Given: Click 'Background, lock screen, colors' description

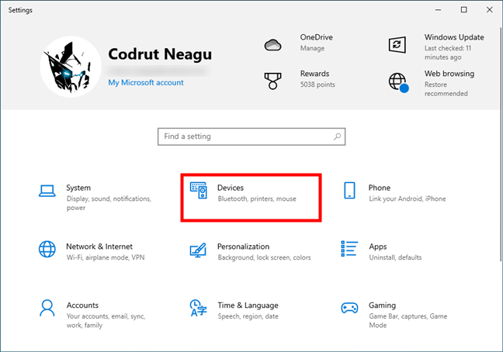Looking at the screenshot, I should click(x=265, y=257).
